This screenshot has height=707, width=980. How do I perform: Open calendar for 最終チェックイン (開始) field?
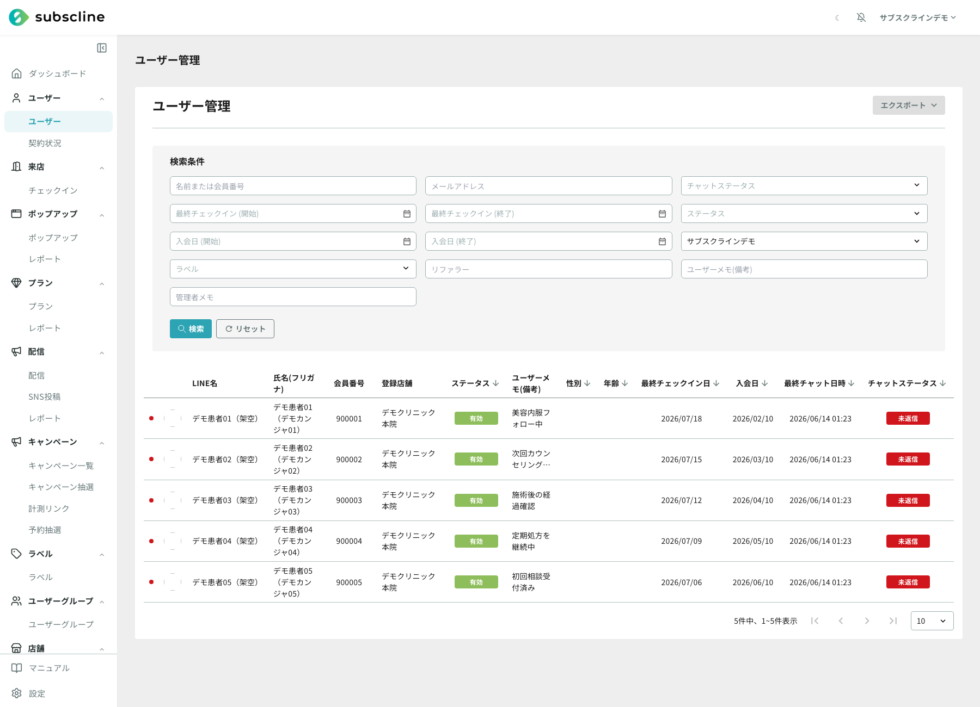coord(407,214)
